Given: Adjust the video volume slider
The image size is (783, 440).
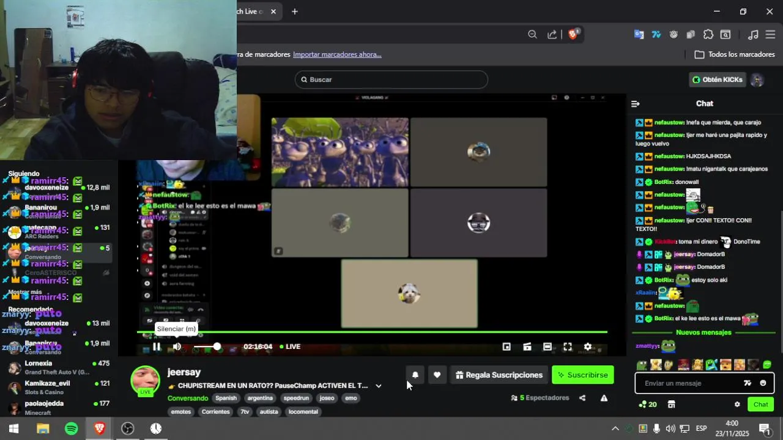Looking at the screenshot, I should (x=207, y=346).
